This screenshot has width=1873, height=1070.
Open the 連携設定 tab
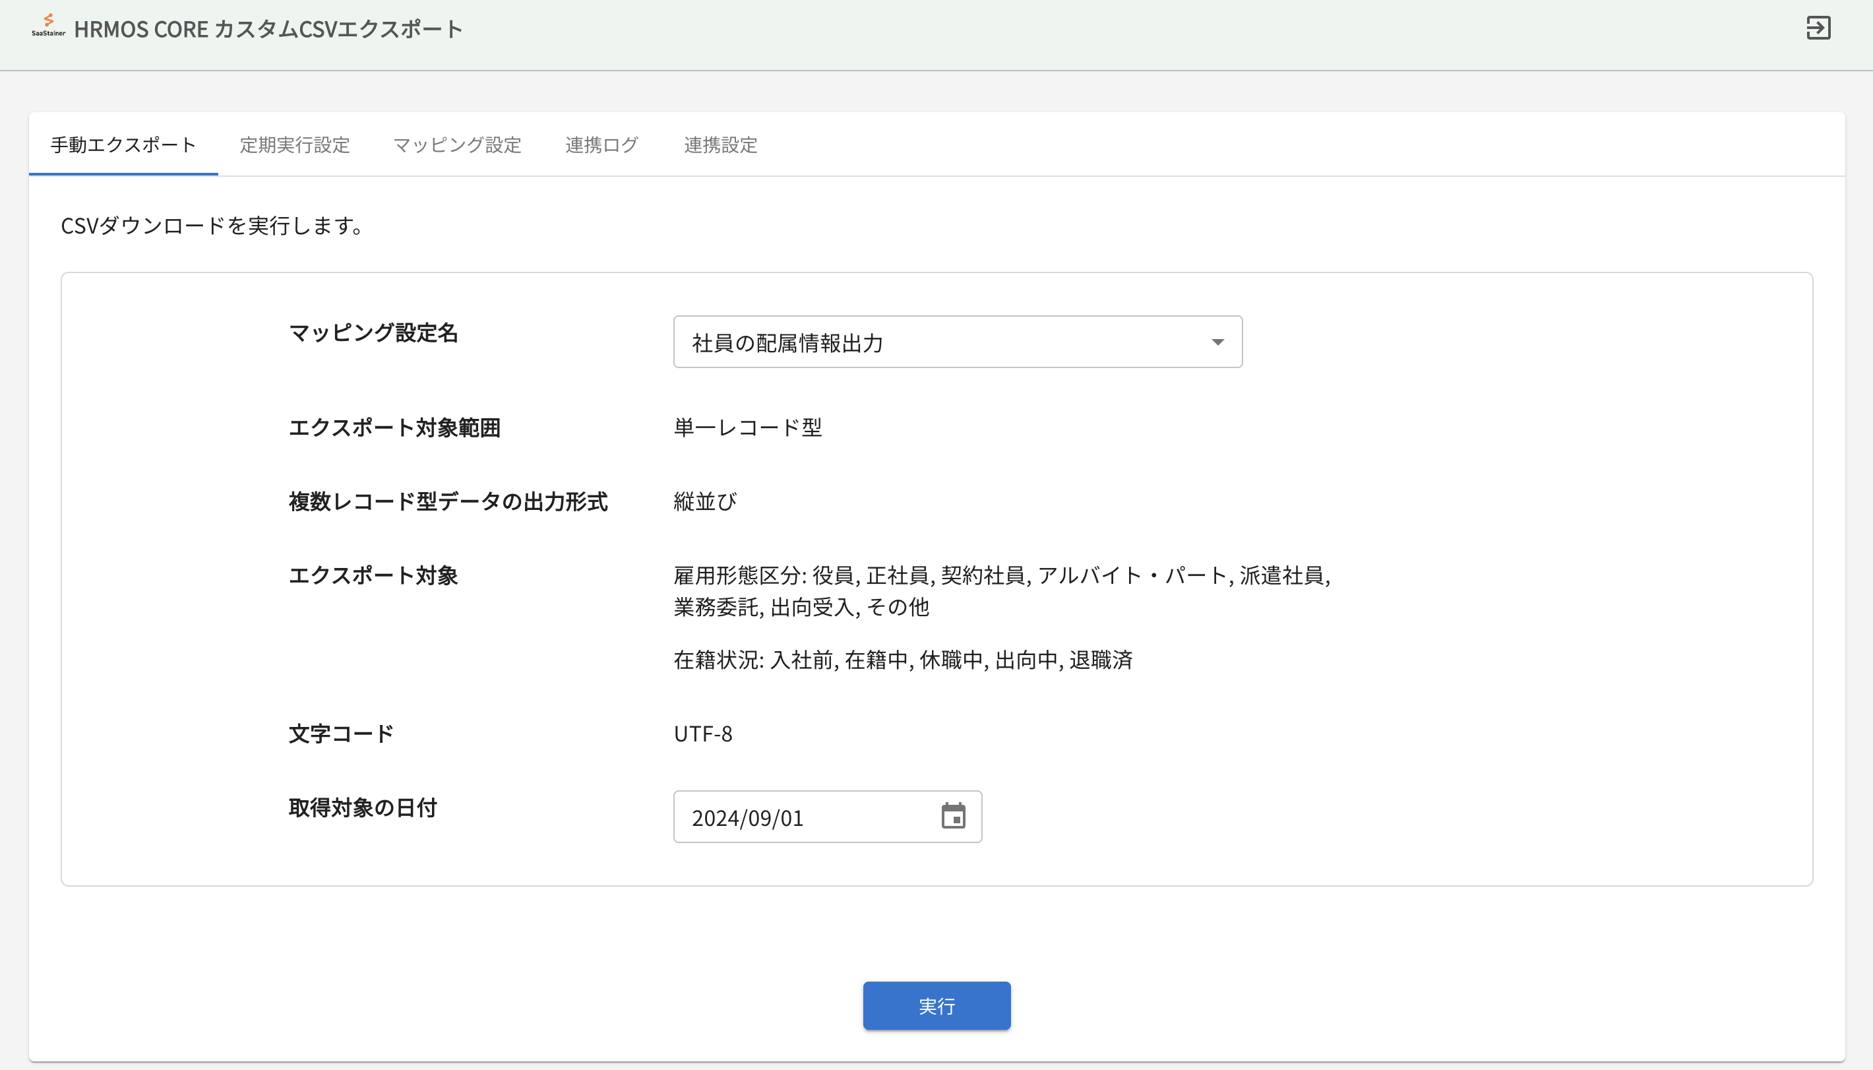pos(719,146)
